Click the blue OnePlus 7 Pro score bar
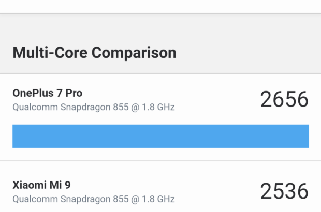Image resolution: width=321 pixels, height=212 pixels. pos(160,136)
